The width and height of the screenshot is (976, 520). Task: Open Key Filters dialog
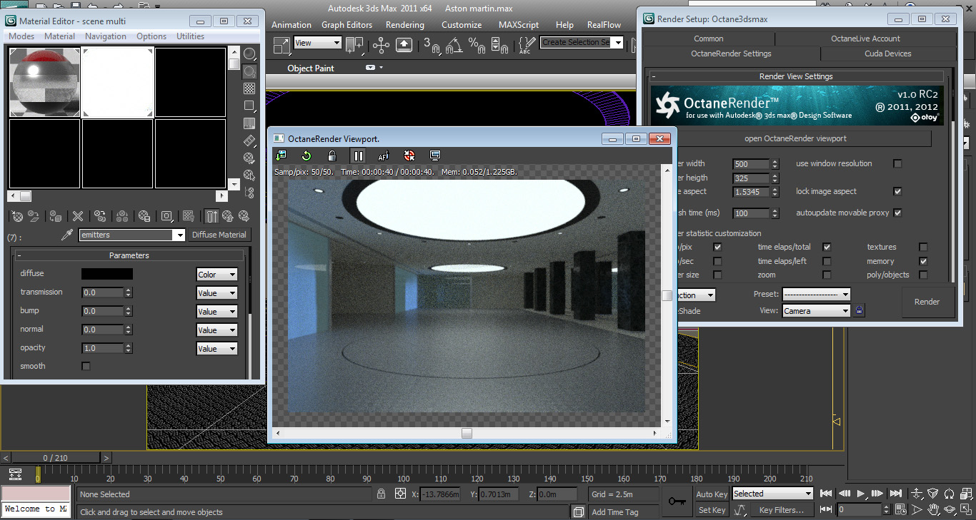(x=781, y=510)
